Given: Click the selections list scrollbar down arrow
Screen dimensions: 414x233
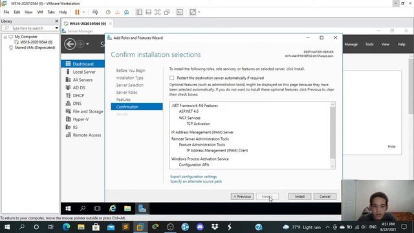Looking at the screenshot, I should pyautogui.click(x=332, y=166).
